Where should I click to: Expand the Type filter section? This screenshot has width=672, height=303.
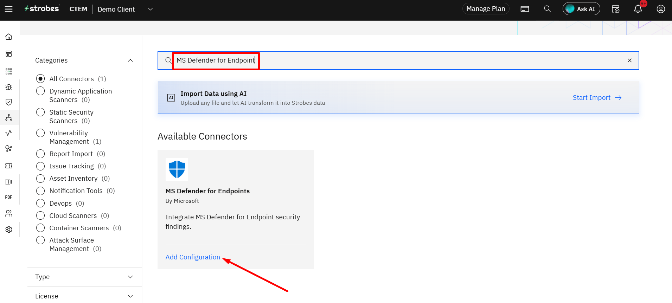click(84, 277)
